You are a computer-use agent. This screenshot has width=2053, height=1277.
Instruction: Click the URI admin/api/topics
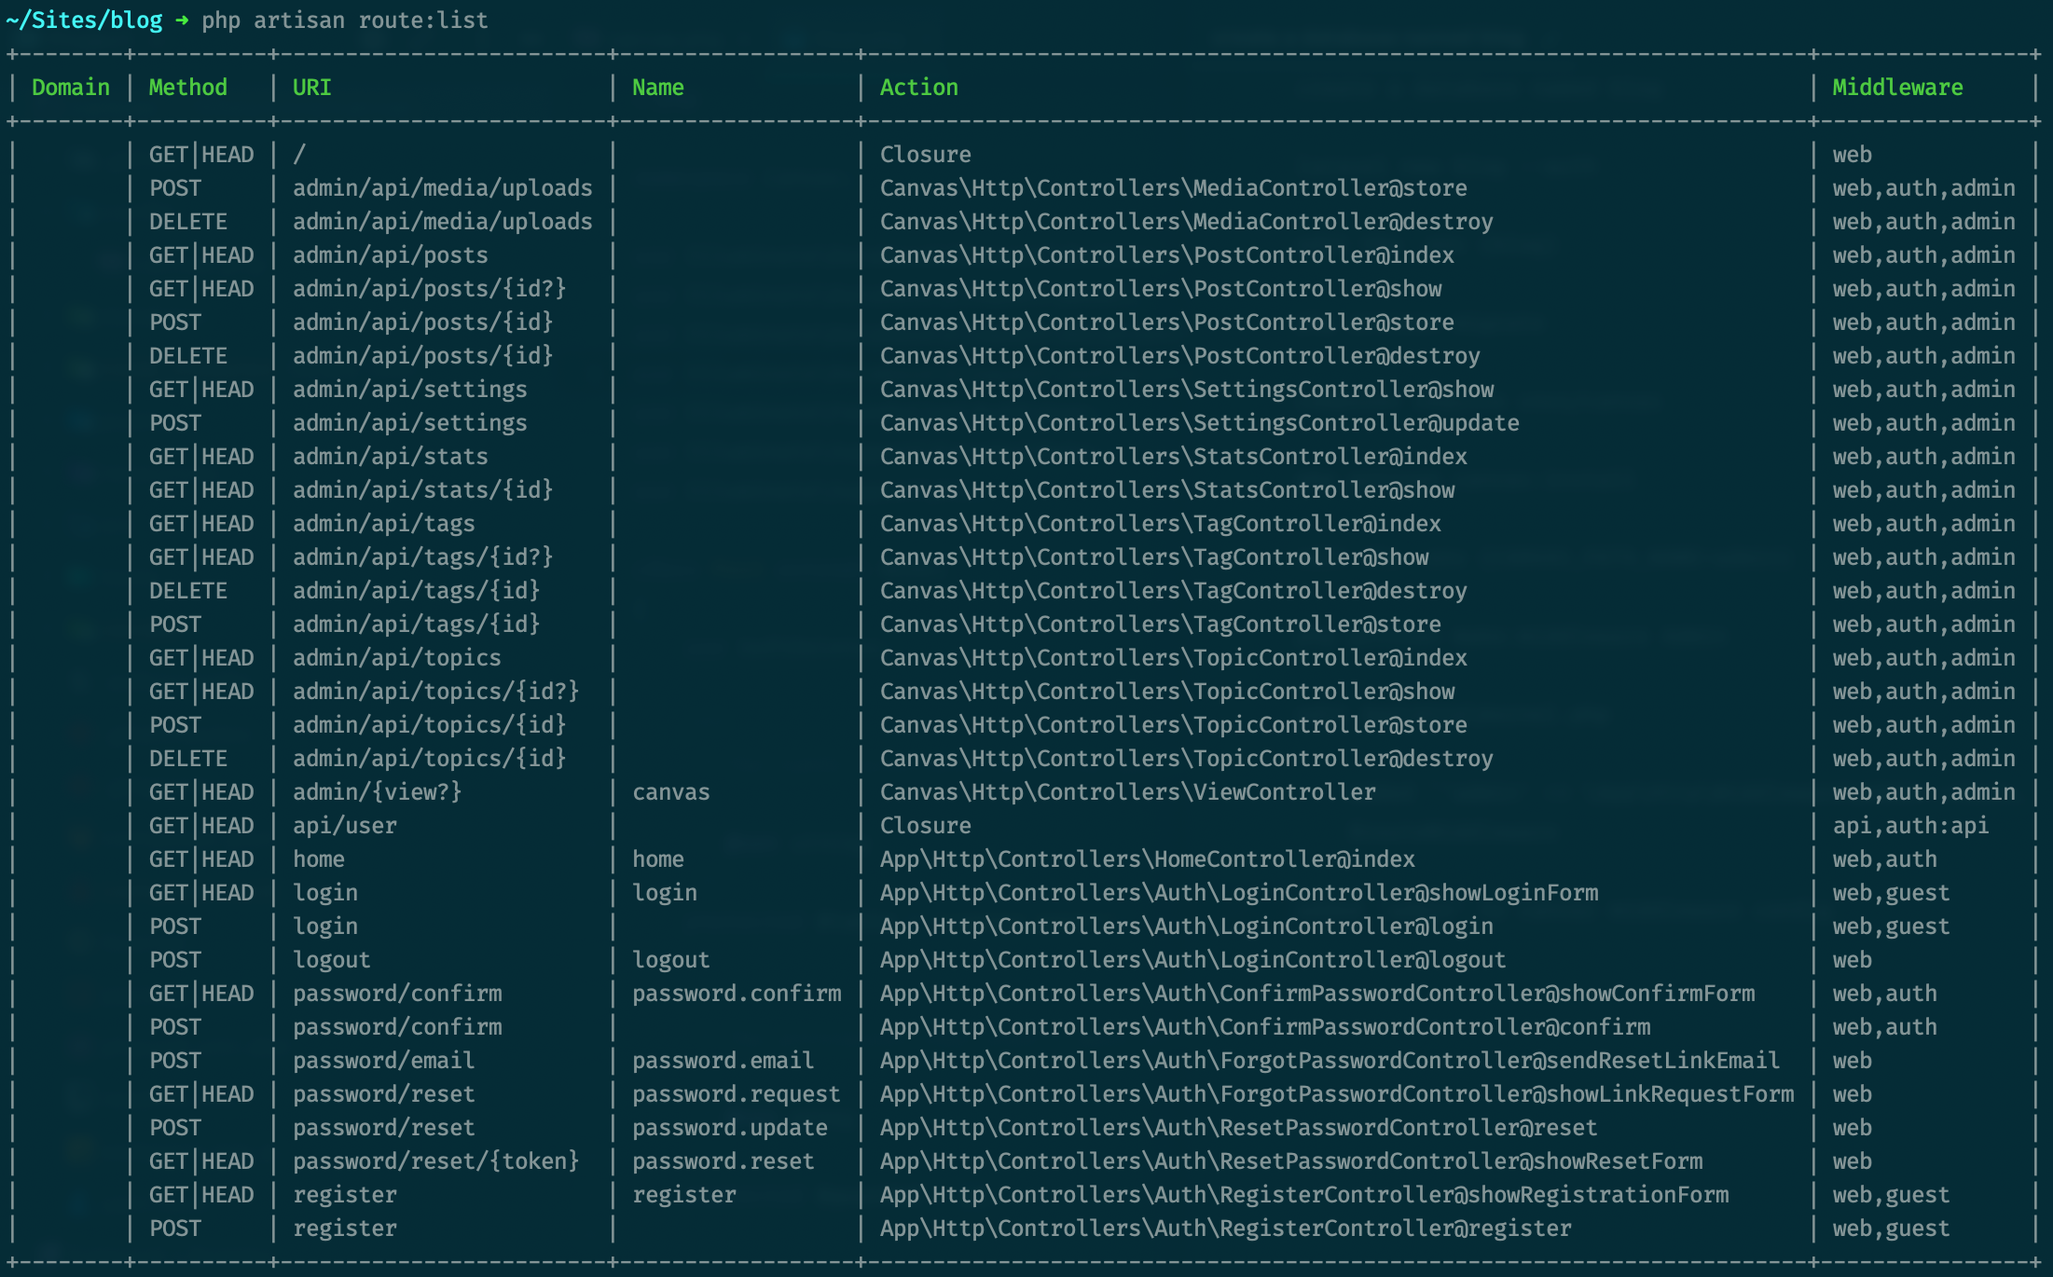(x=397, y=658)
